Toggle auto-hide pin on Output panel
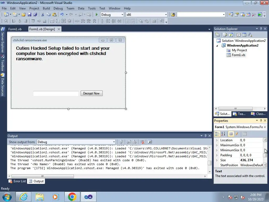 point(205,136)
